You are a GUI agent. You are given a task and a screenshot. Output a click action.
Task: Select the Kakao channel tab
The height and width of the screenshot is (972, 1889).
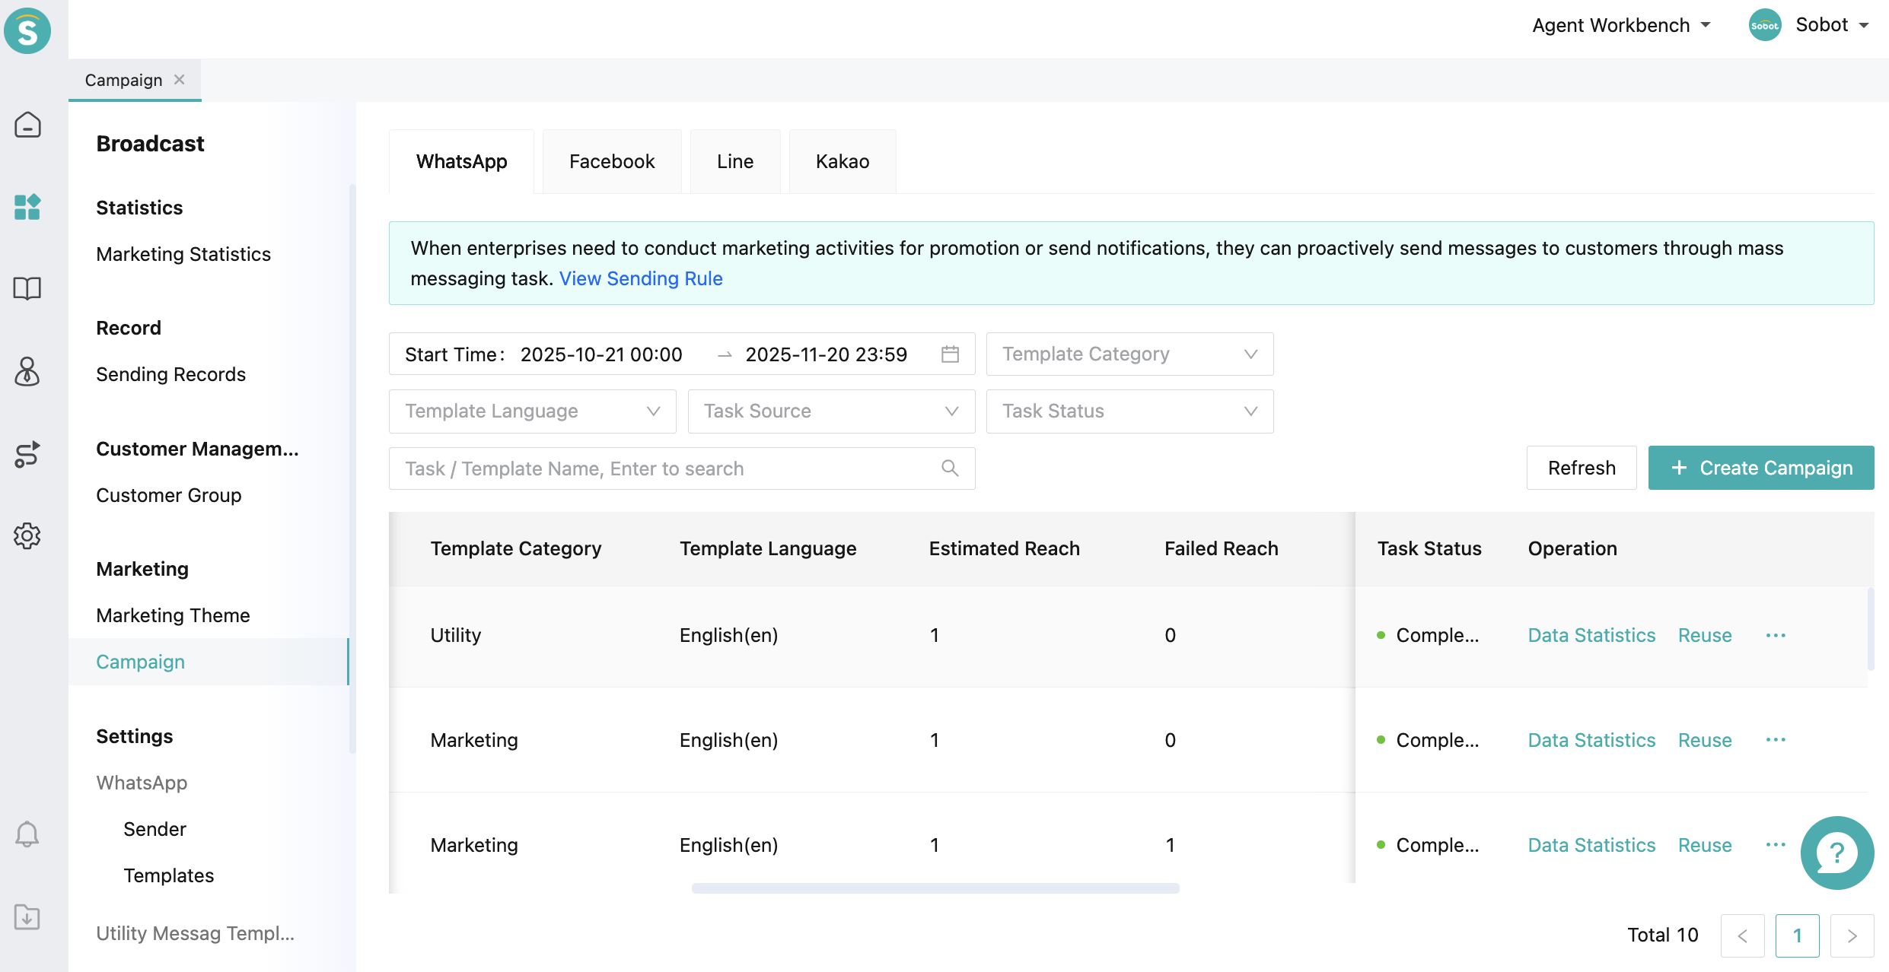pyautogui.click(x=842, y=161)
